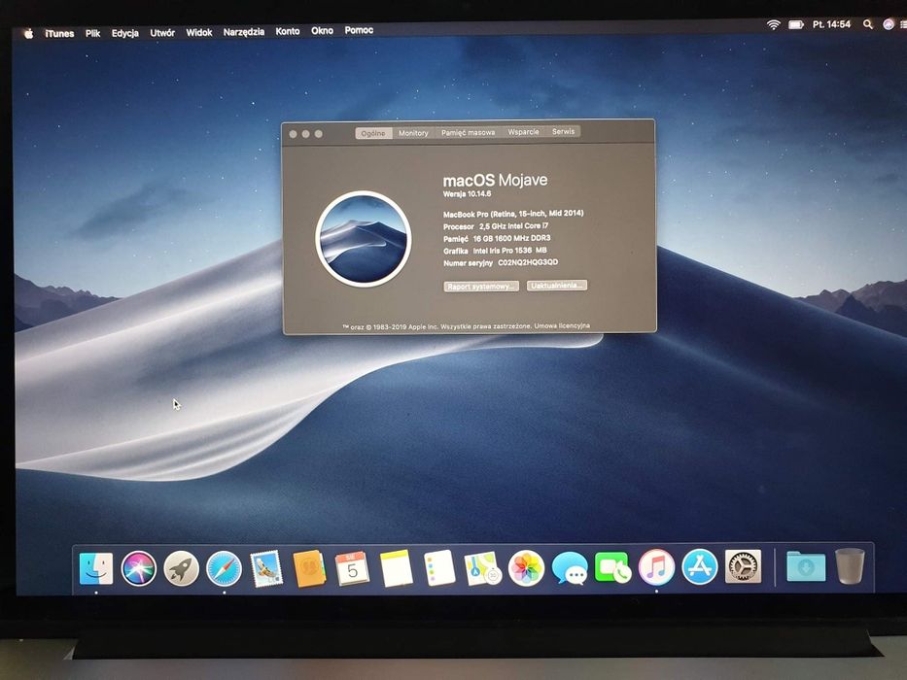
Task: Open Trash in the Dock
Action: coord(850,567)
